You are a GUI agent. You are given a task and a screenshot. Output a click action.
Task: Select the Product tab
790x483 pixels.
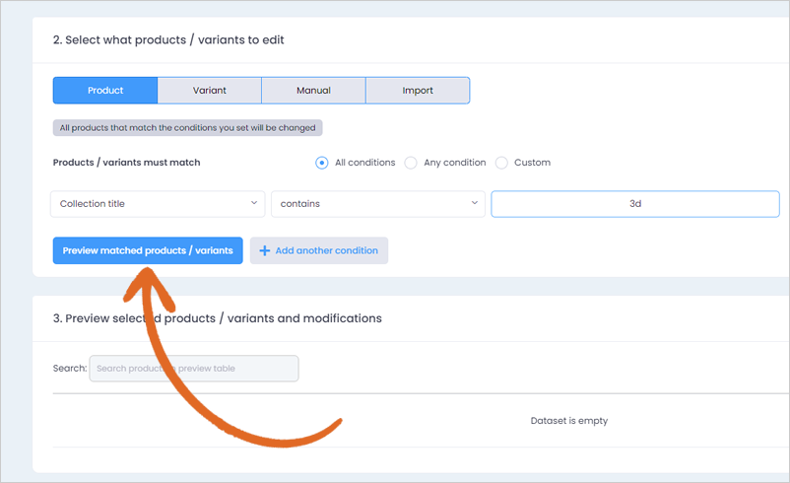coord(105,91)
